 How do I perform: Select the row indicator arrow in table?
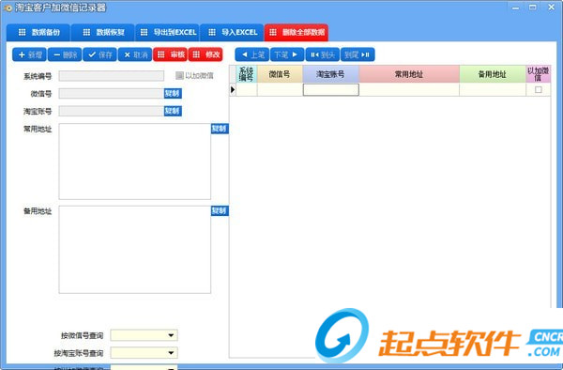coord(233,90)
